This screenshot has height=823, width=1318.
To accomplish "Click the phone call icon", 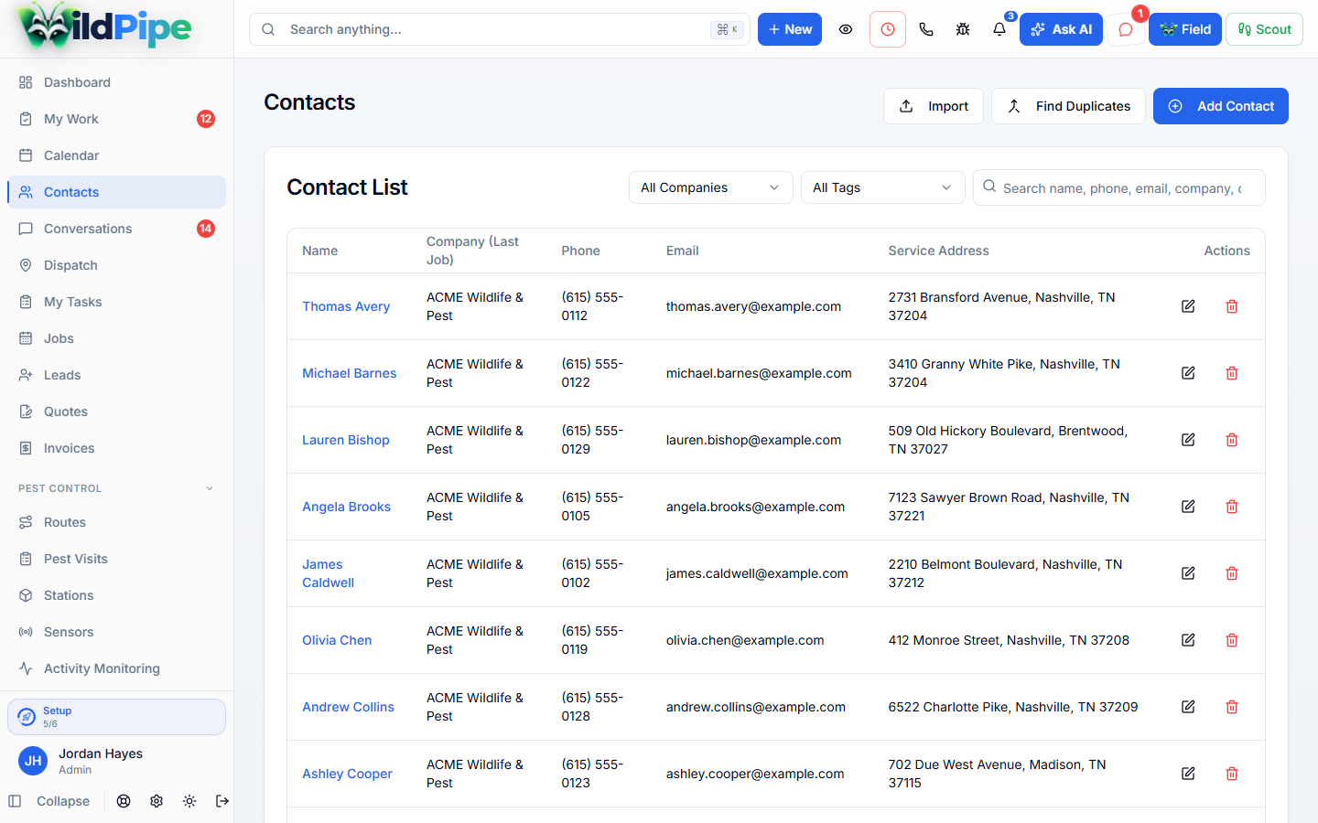I will point(926,29).
